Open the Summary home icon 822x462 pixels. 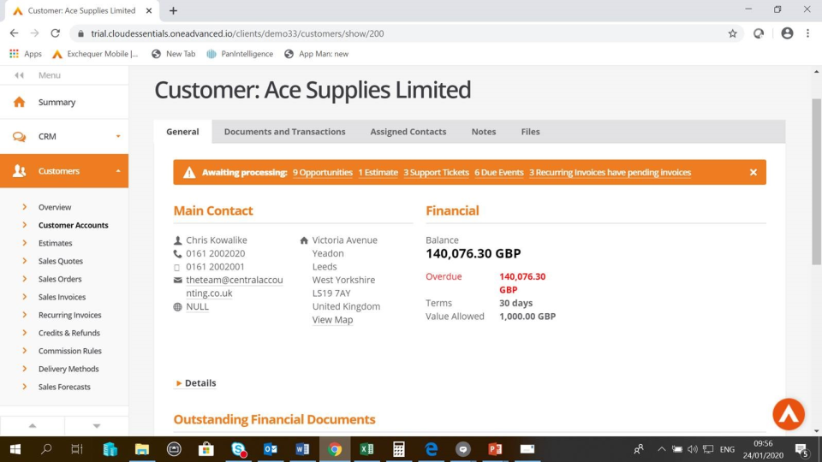click(x=20, y=102)
